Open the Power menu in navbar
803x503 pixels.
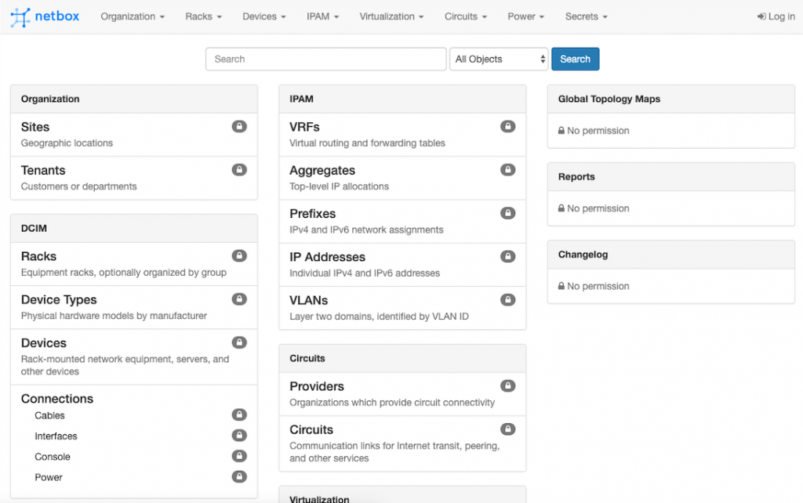point(525,16)
